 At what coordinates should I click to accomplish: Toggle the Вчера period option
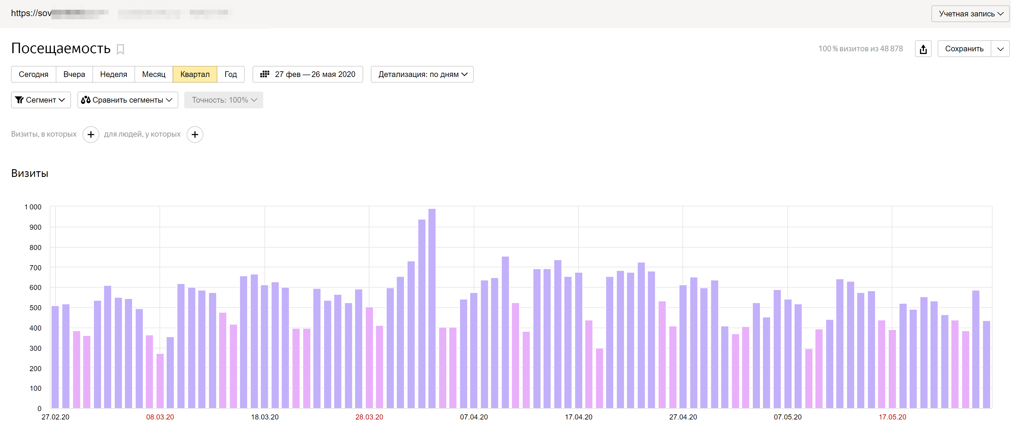(x=74, y=74)
